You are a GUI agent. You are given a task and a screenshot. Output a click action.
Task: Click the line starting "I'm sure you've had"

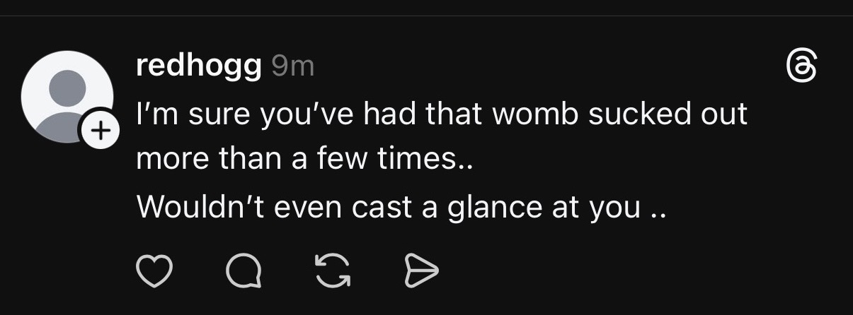click(x=440, y=114)
